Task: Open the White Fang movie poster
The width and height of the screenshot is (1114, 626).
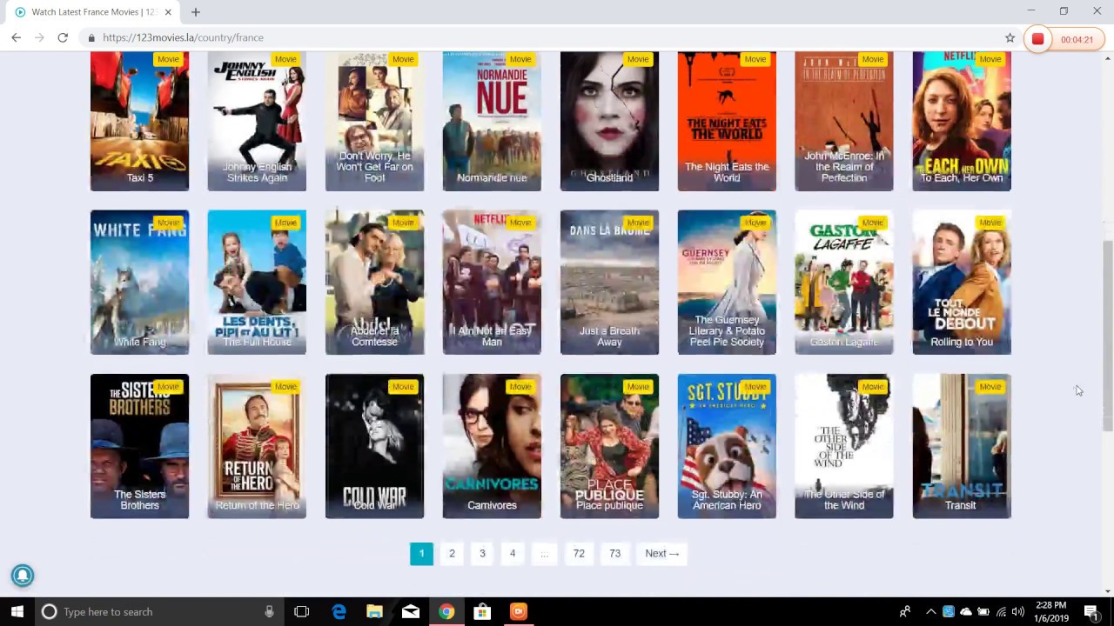Action: point(139,283)
